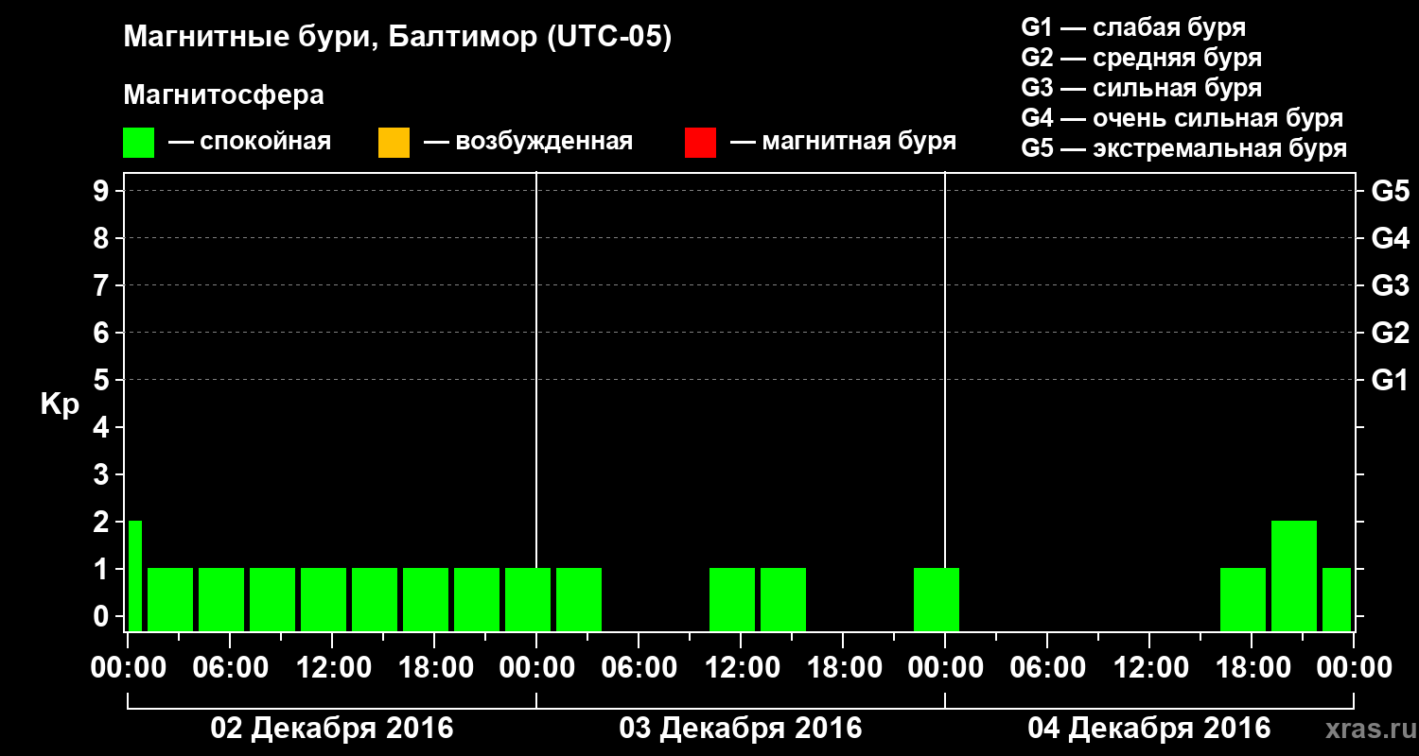Click the narrow Kp 2 bar at 00:00 on 02 Декабря
Screen dimensions: 1419x756
click(134, 576)
